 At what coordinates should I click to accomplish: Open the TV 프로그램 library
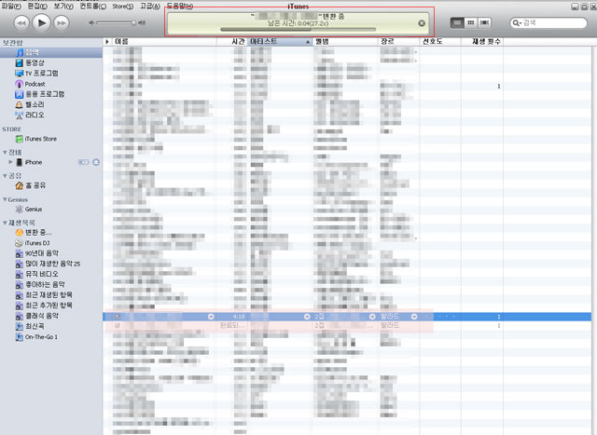[x=36, y=73]
